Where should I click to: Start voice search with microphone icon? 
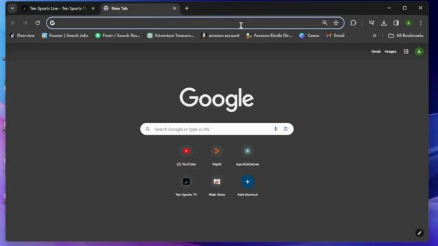pos(275,129)
